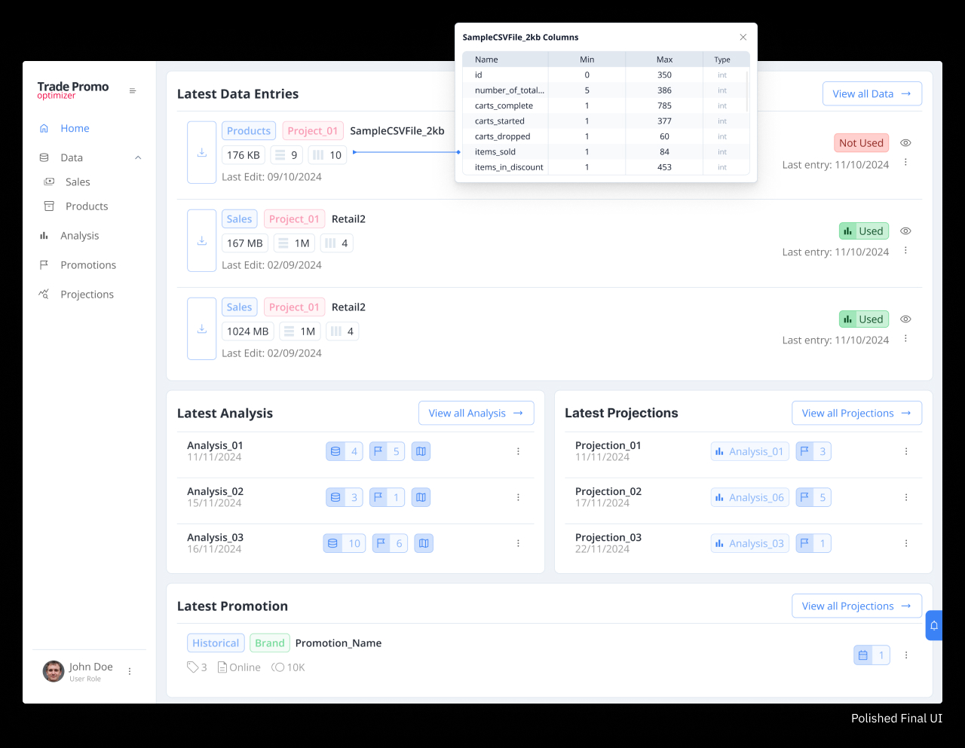Download the SampleCSVFile_2kb data entry
Viewport: 965px width, 748px height.
click(x=202, y=153)
